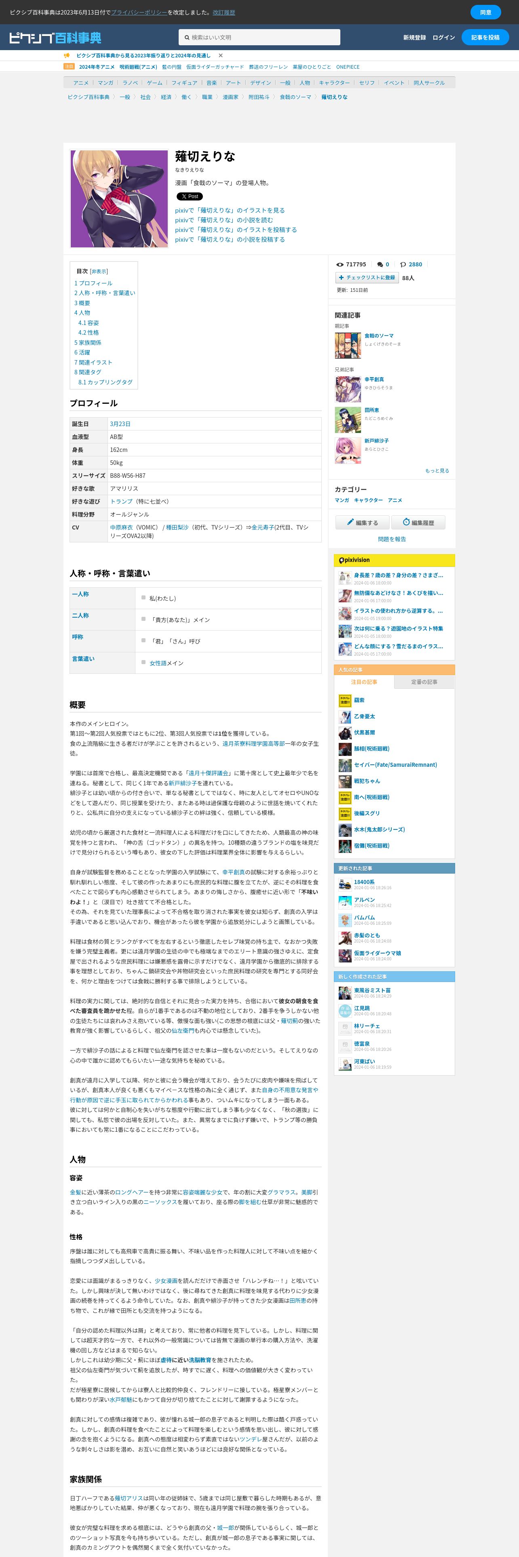Screen dimensions: 519x1557
Task: Open 乙骨憂太 popular article icon
Action: pos(345,717)
